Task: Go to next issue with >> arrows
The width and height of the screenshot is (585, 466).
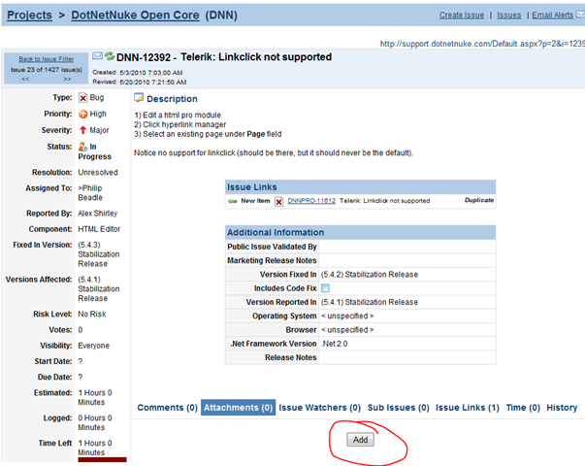Action: click(x=67, y=79)
